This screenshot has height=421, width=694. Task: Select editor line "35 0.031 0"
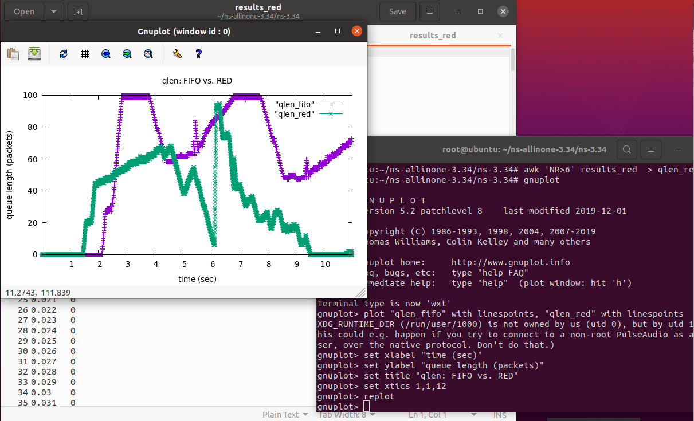46,403
